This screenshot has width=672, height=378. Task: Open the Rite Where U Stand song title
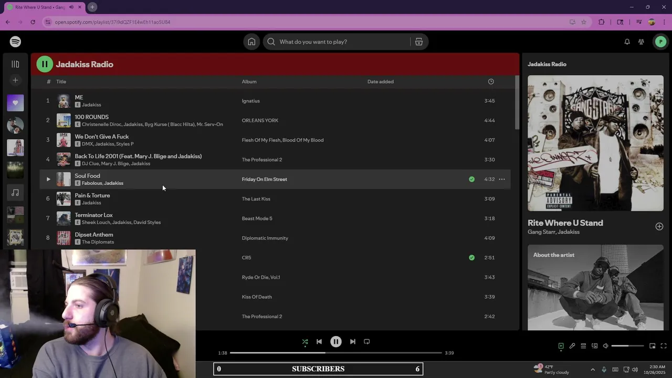[565, 223]
